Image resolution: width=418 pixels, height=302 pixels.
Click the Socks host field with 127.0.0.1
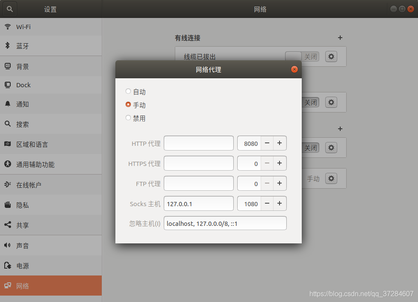point(199,204)
